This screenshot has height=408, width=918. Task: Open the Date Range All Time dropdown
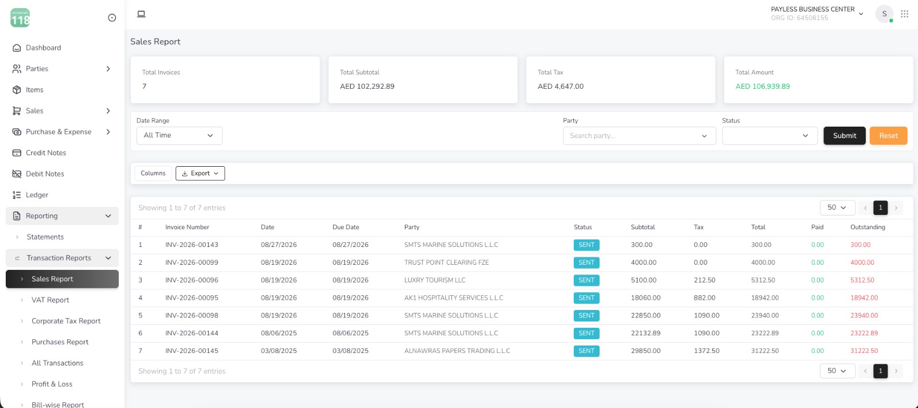point(179,136)
